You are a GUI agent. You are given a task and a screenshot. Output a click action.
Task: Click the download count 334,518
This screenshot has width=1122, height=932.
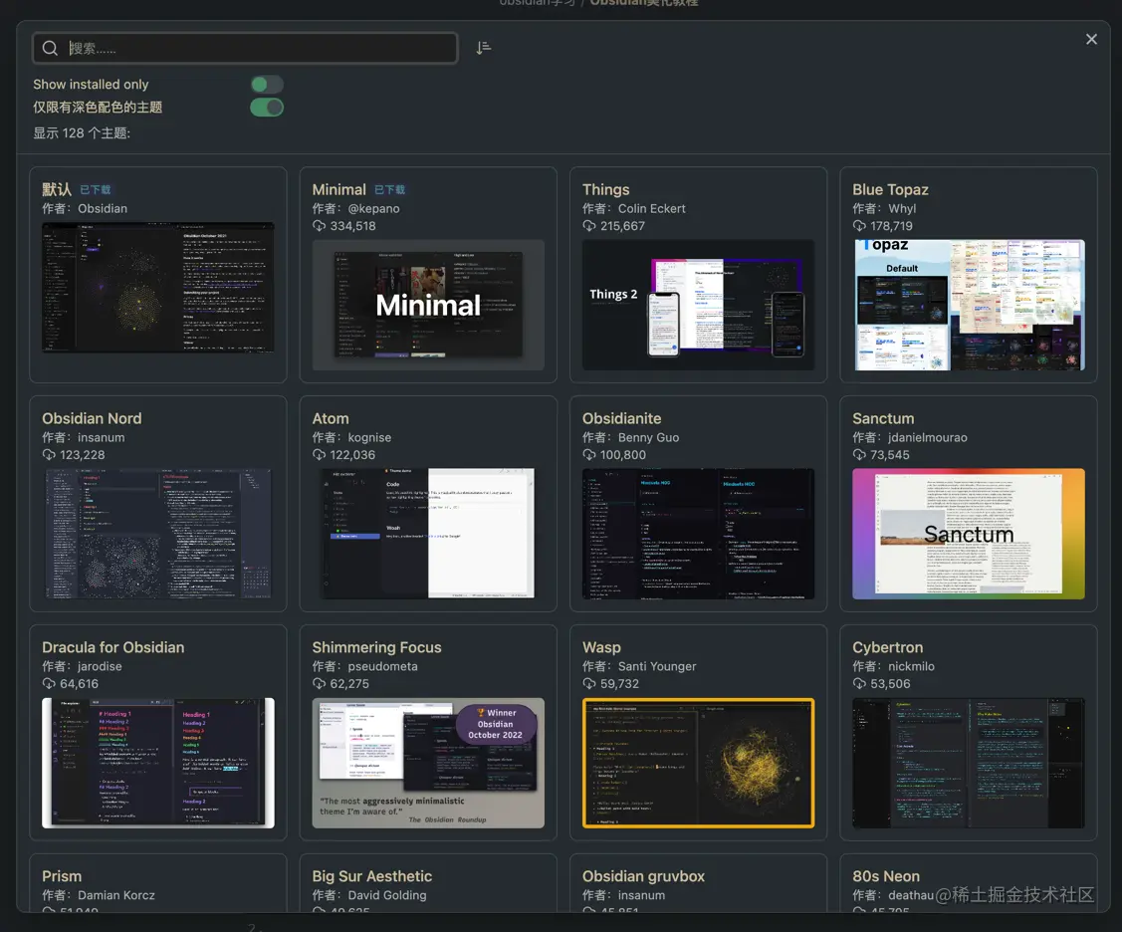[352, 226]
